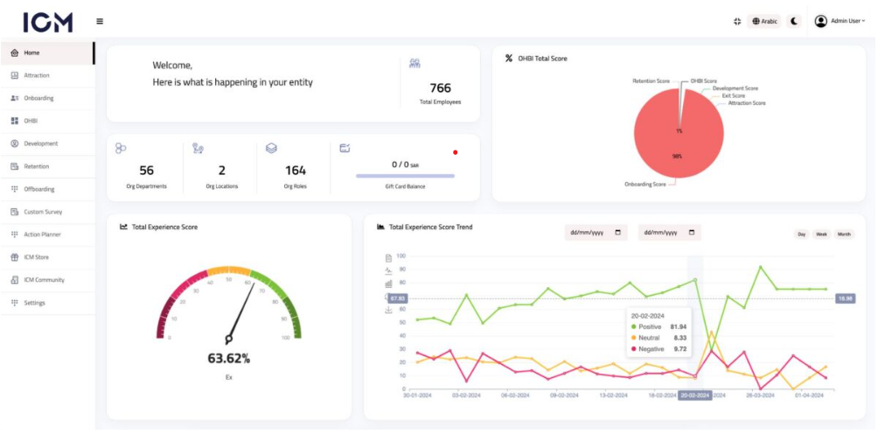Click the ICM Store gift icon
This screenshot has height=441, width=878.
(15, 257)
